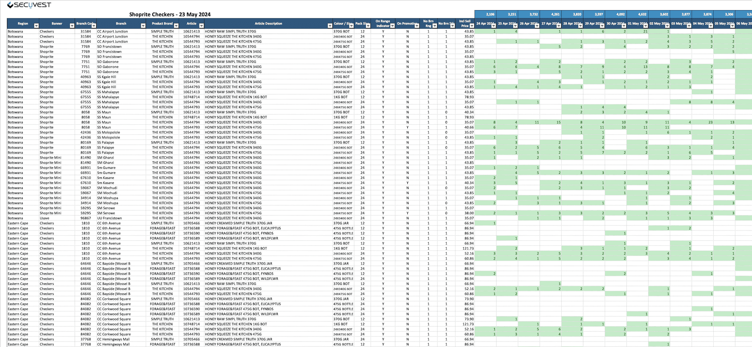Select 'SO Francistown' in the 10544793 row
The height and width of the screenshot is (347, 752).
tap(109, 57)
